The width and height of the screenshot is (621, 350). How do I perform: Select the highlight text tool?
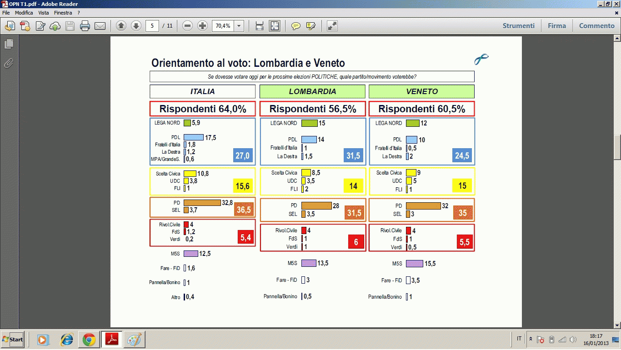point(311,26)
